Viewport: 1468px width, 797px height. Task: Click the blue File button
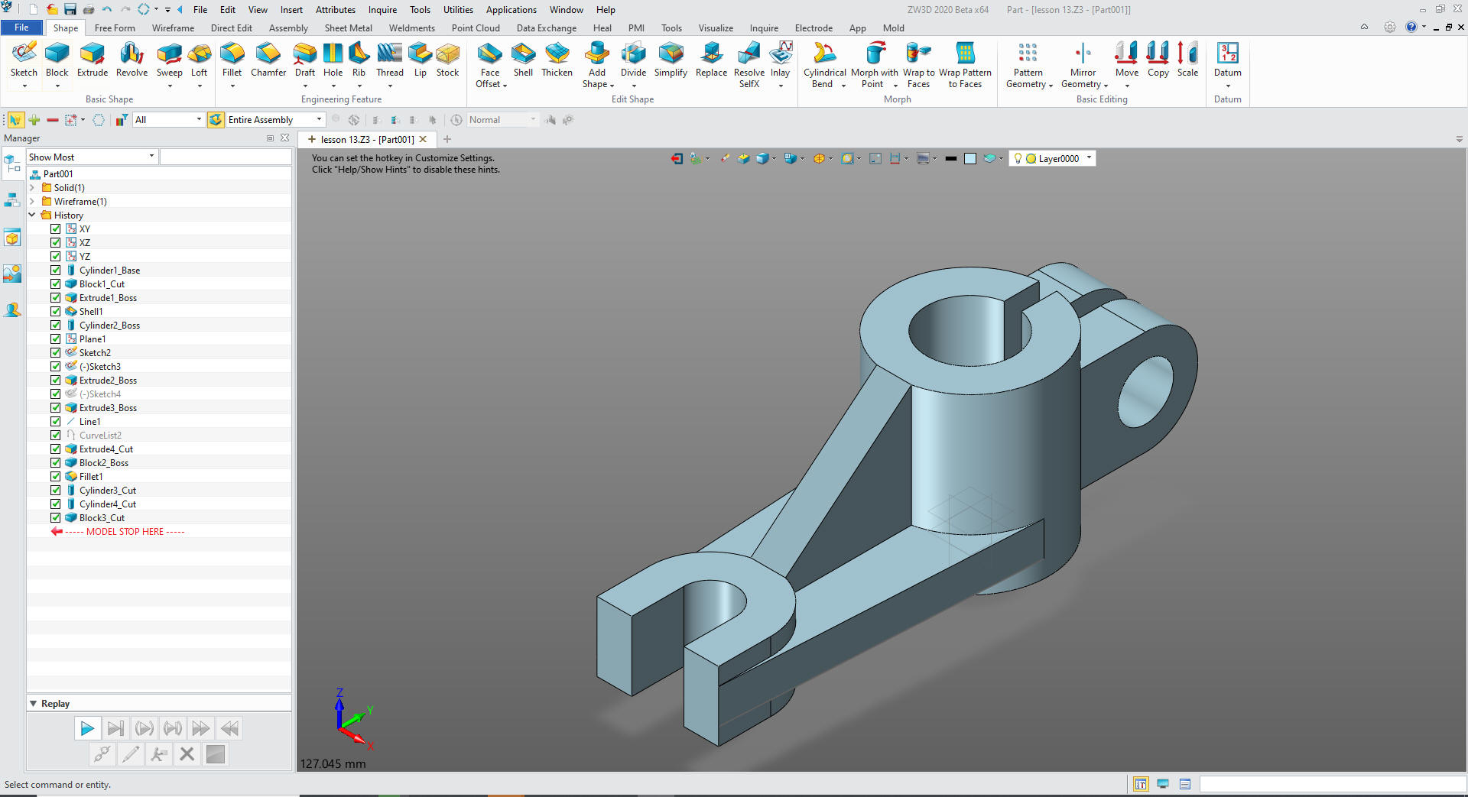[x=22, y=28]
